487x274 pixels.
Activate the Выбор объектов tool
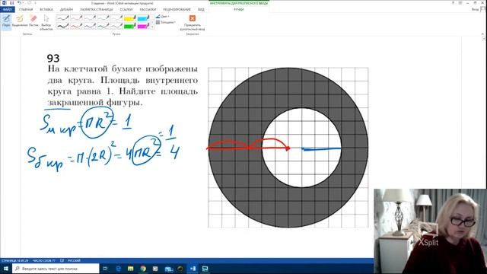click(x=46, y=22)
